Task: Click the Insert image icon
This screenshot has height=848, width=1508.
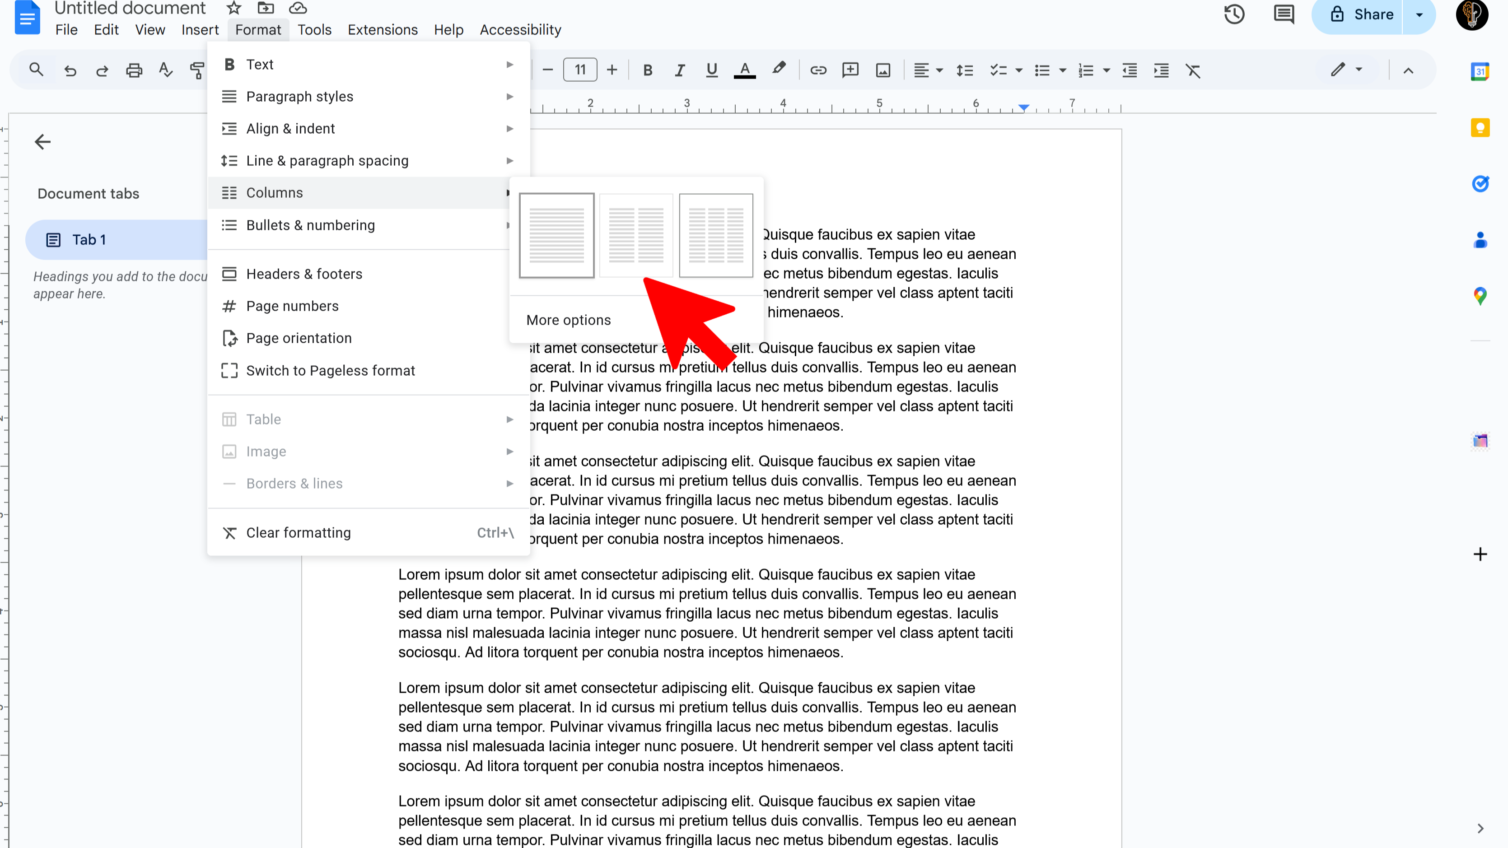Action: point(883,71)
